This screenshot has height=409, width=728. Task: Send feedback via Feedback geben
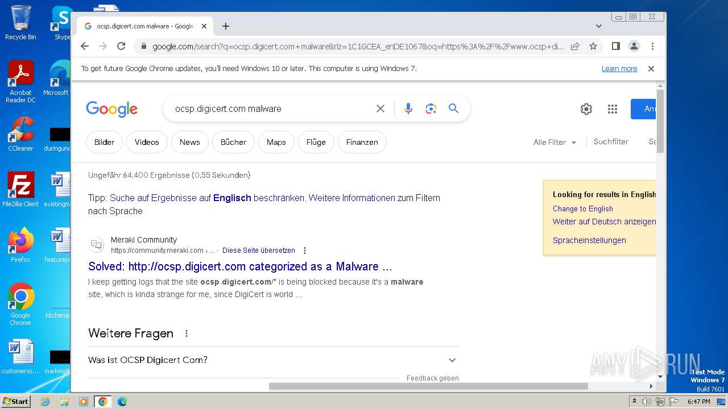click(432, 378)
